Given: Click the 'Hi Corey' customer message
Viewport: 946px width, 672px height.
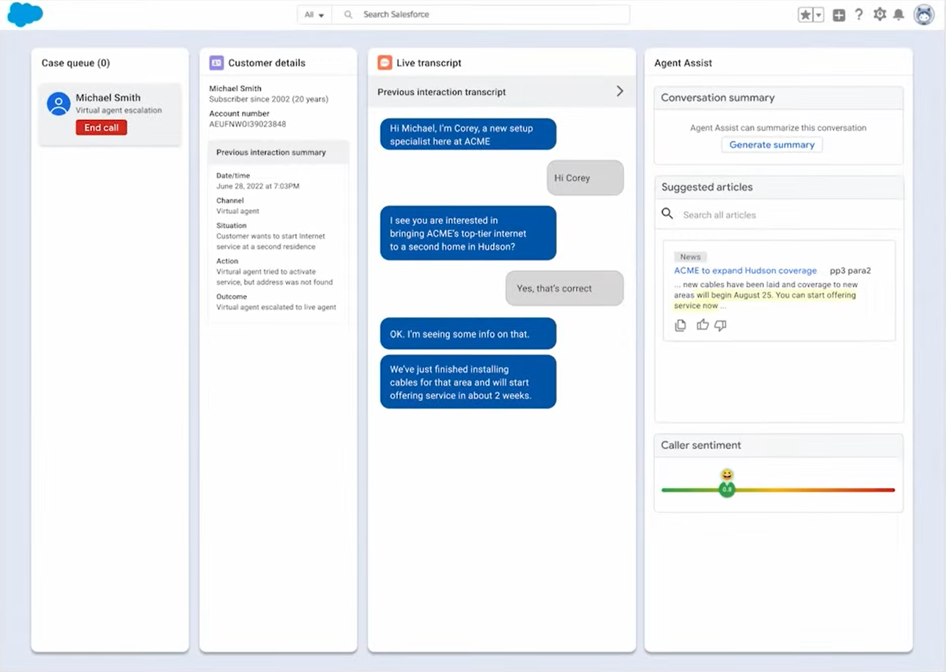Looking at the screenshot, I should point(585,178).
